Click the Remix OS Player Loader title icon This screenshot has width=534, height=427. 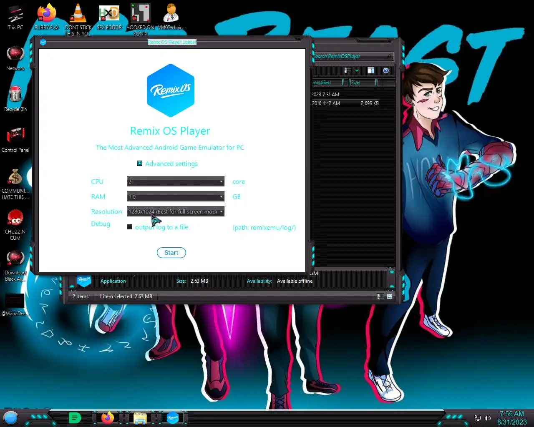43,42
